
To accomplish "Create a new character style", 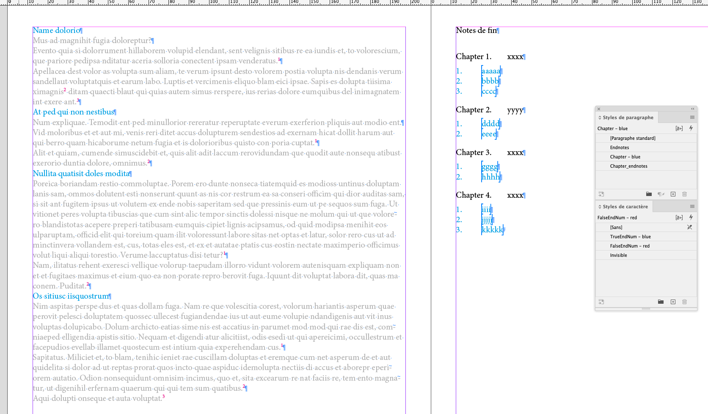I will coord(673,302).
